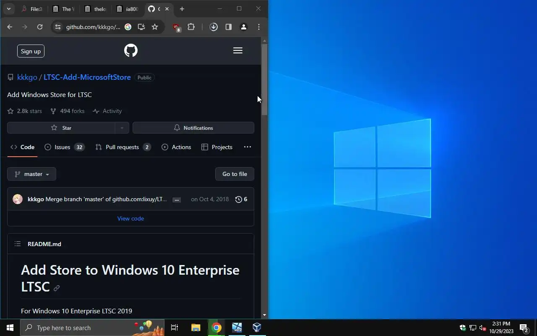The height and width of the screenshot is (336, 537).
Task: Close the active GitHub browser tab
Action: 167,9
